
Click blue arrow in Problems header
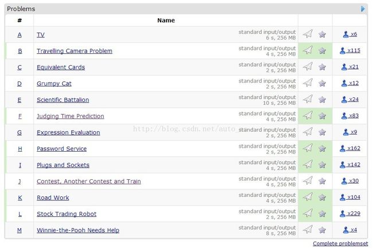point(363,9)
